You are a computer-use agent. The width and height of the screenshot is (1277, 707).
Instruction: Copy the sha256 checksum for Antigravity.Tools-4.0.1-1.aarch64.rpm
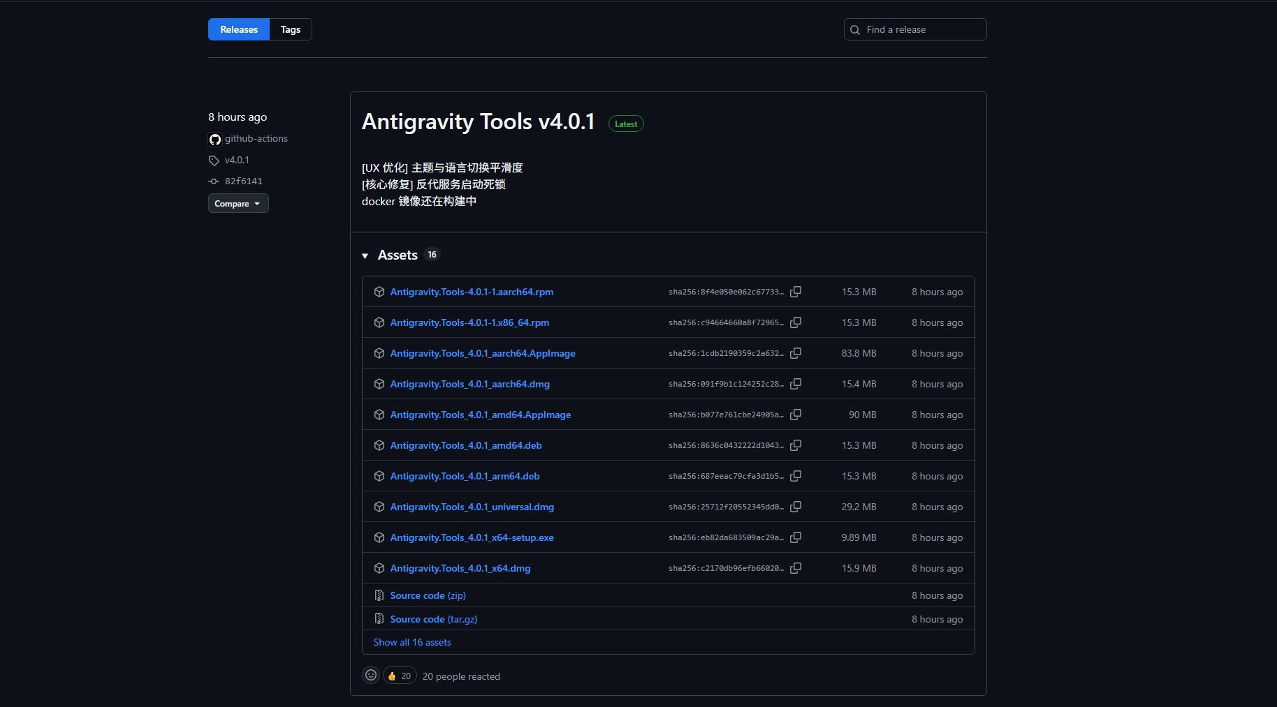coord(796,292)
